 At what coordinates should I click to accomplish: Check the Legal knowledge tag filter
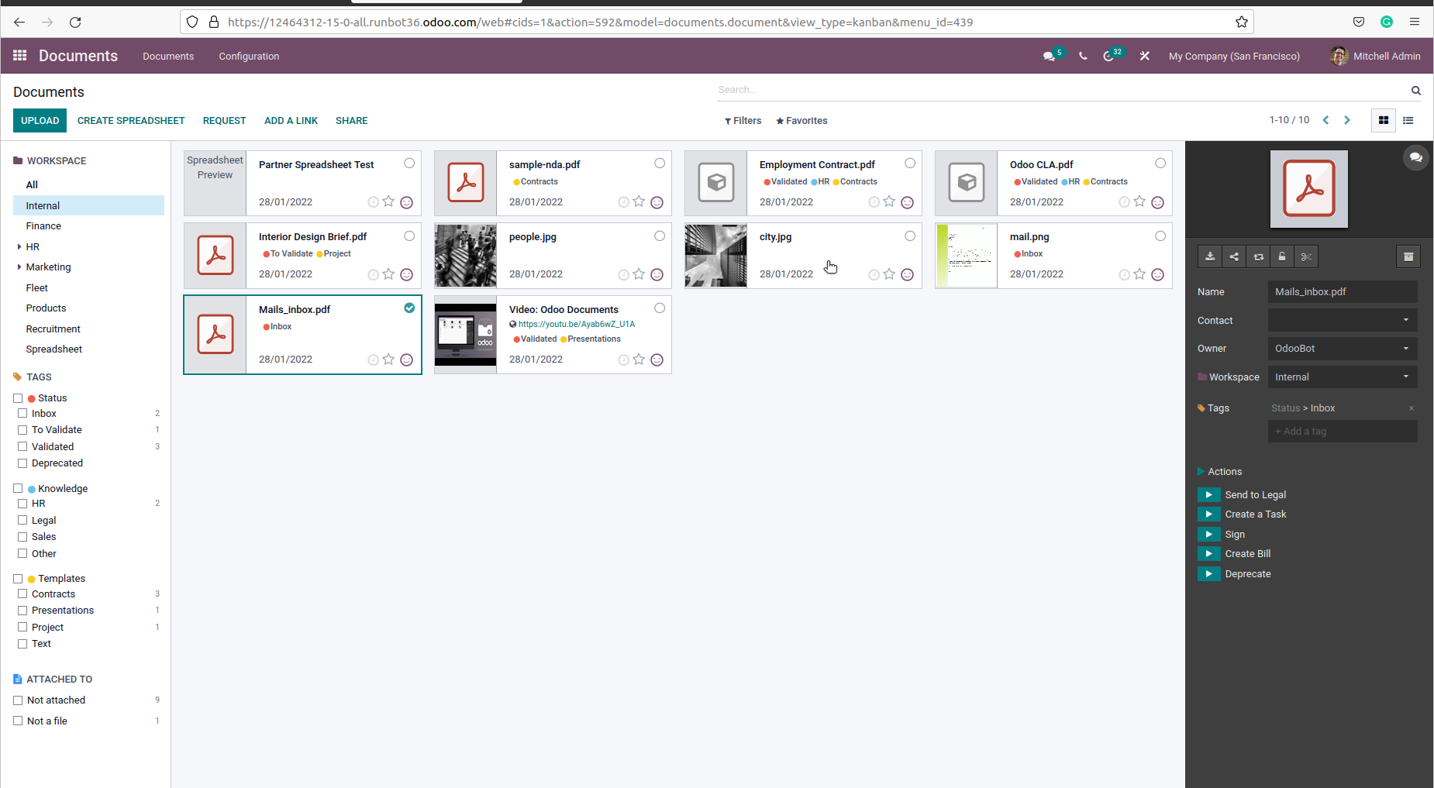click(22, 521)
